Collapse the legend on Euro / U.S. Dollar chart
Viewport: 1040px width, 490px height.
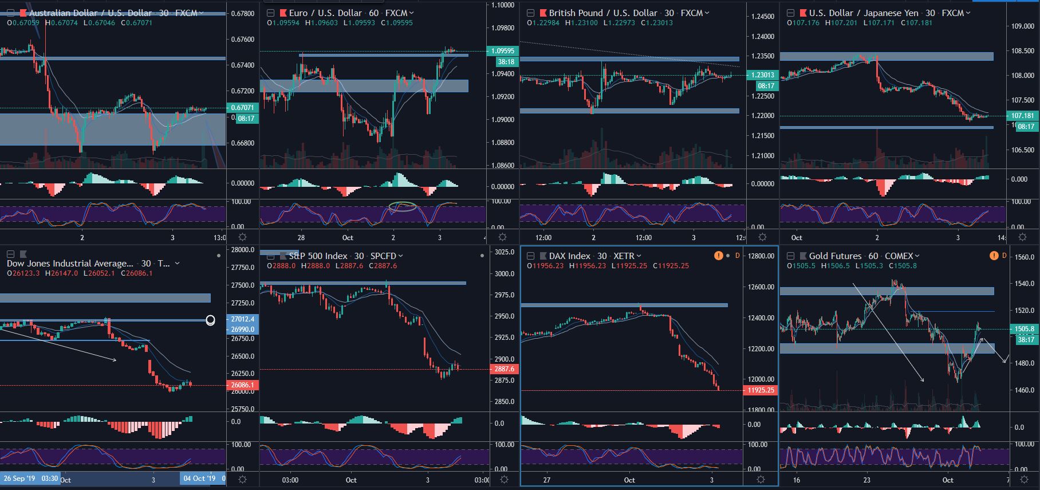[270, 13]
